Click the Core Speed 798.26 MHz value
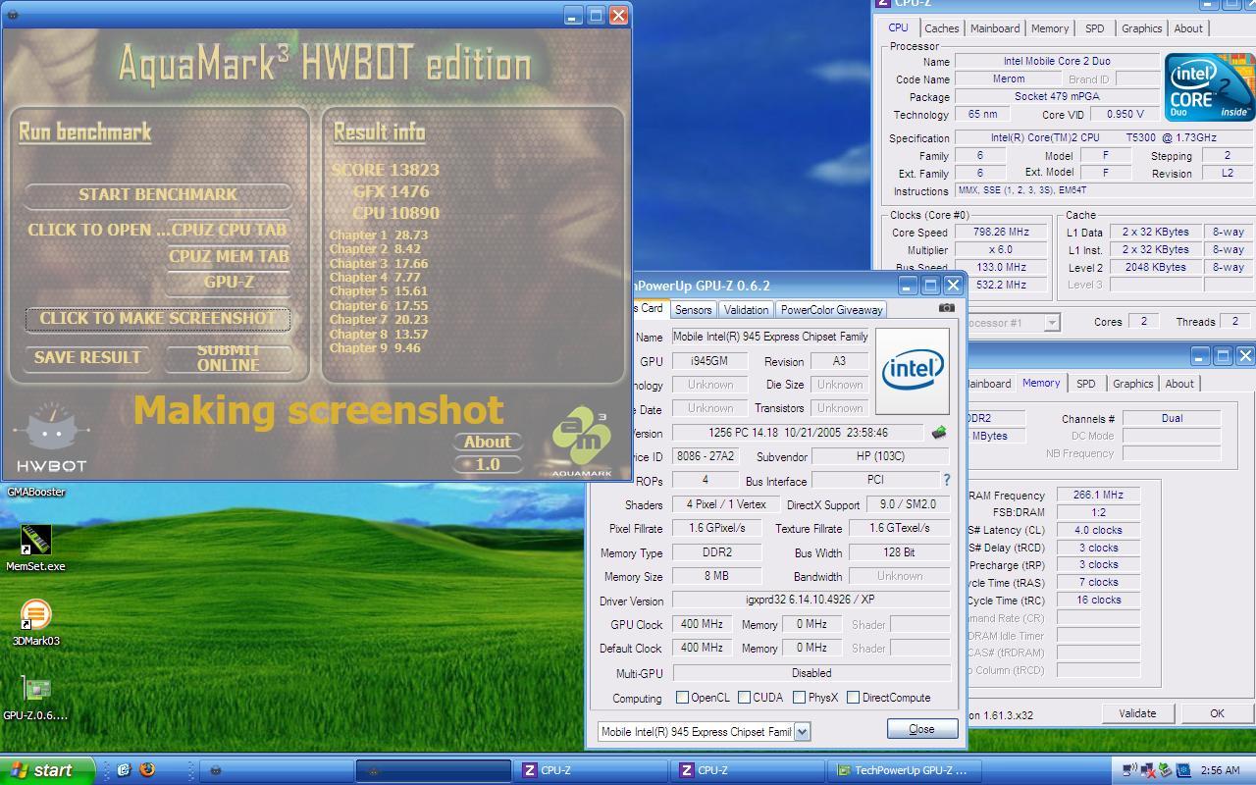The image size is (1256, 785). coord(1002,233)
